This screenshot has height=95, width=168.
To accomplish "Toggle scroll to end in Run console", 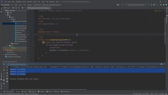I will pyautogui.click(x=7, y=76).
